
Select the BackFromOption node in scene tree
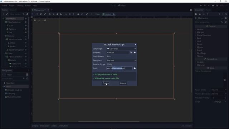coord(16,50)
